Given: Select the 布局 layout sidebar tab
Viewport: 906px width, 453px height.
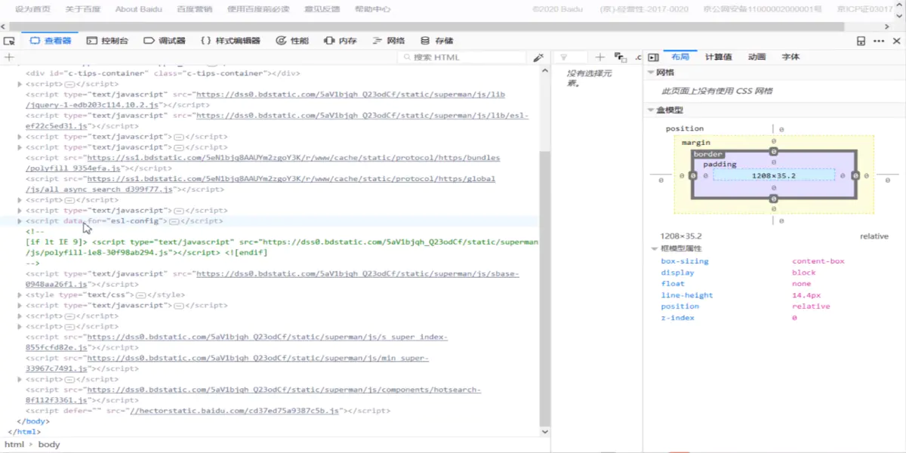Looking at the screenshot, I should (679, 57).
